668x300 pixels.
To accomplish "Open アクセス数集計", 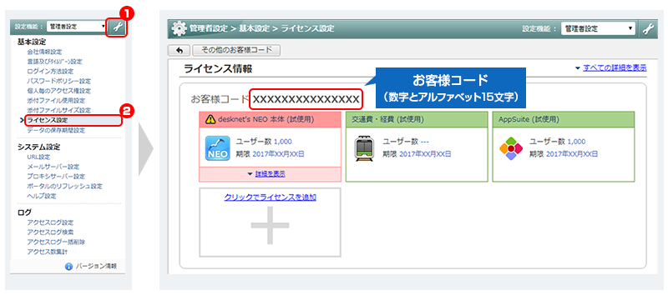I will point(48,252).
